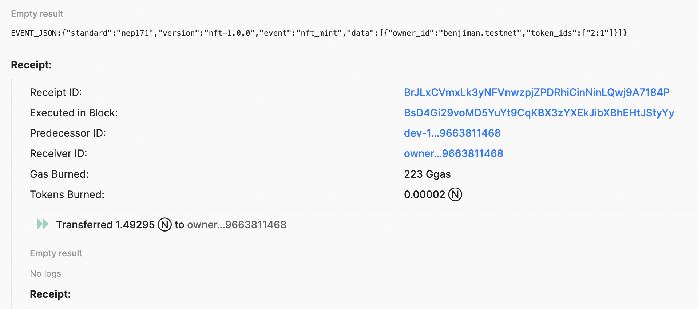Click the EVENT_JSON nft_mint log line
This screenshot has width=698, height=309.
coord(319,33)
